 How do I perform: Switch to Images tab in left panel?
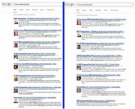click(21, 10)
